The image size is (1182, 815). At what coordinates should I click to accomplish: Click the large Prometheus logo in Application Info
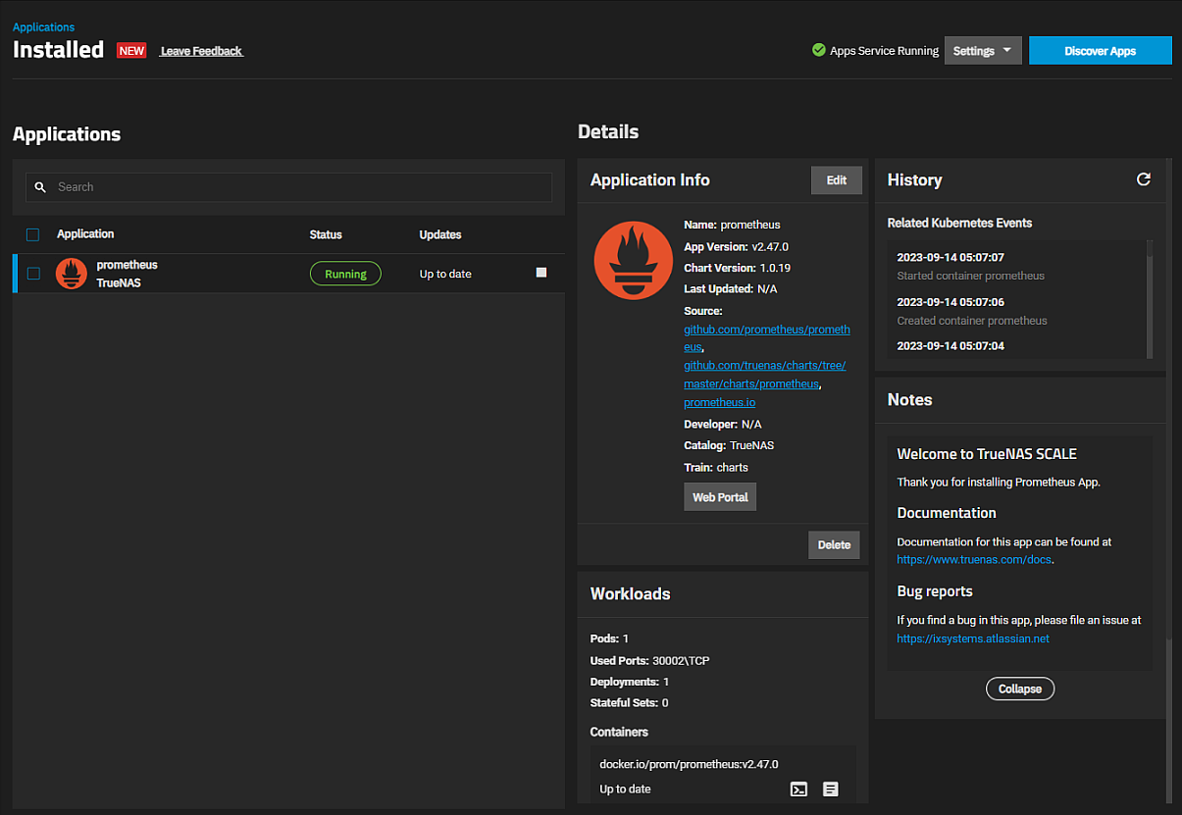coord(633,261)
